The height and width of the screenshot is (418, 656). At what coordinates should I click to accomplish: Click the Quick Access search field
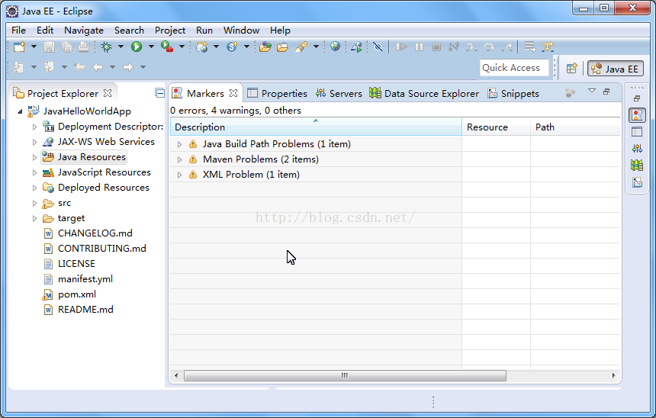(514, 68)
